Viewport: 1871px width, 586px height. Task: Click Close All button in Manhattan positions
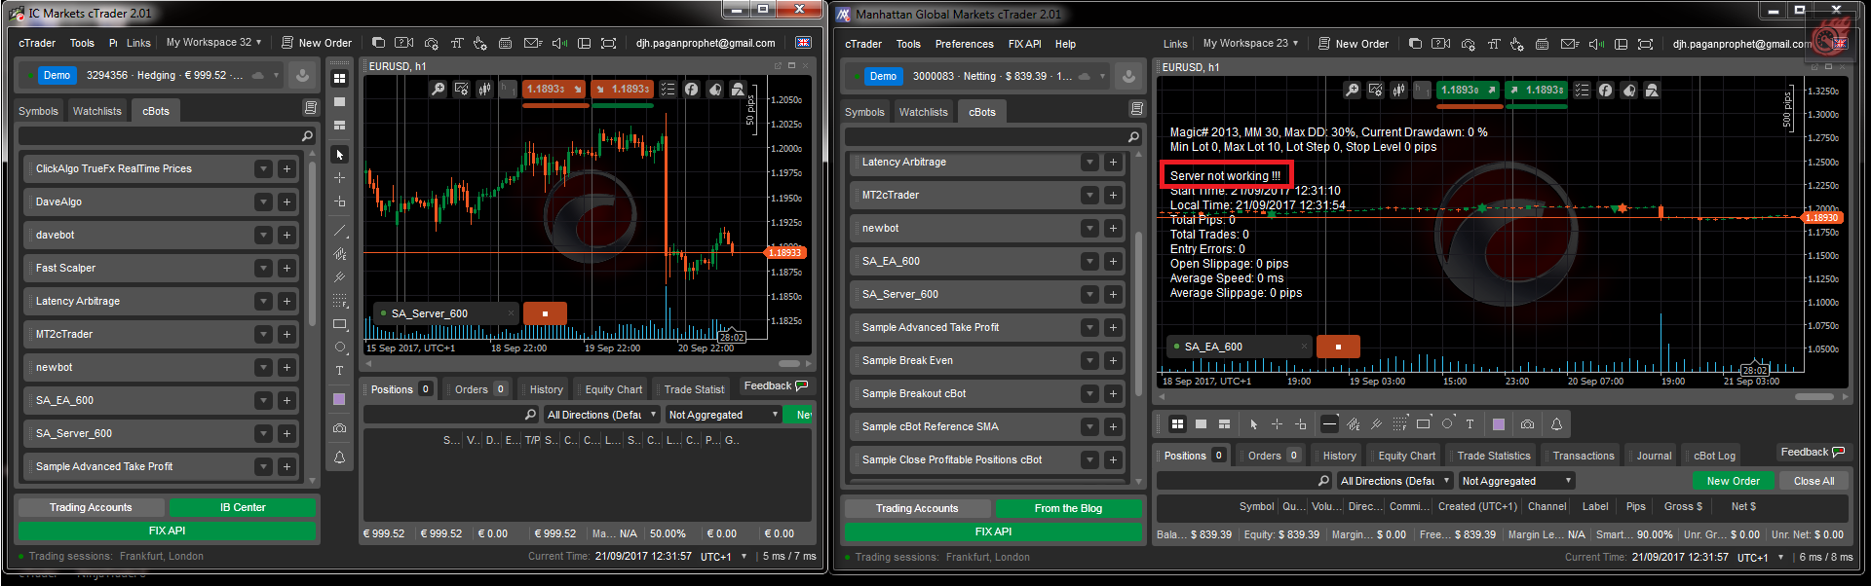click(x=1814, y=481)
